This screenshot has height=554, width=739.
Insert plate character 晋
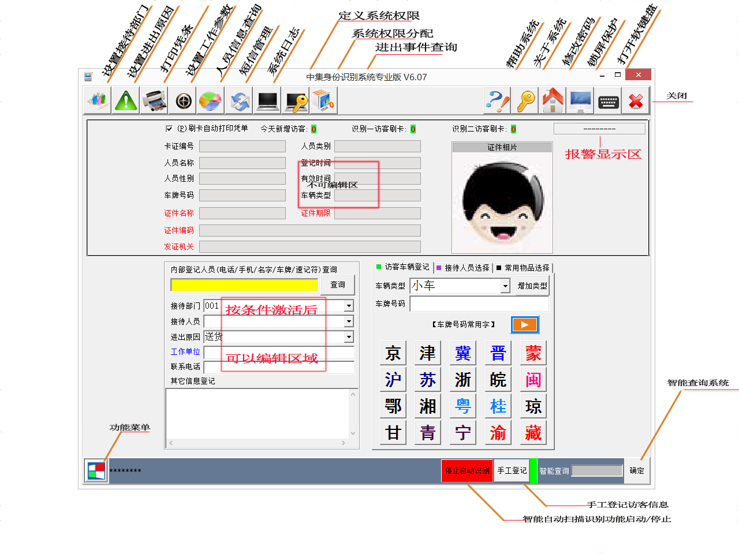tap(498, 353)
